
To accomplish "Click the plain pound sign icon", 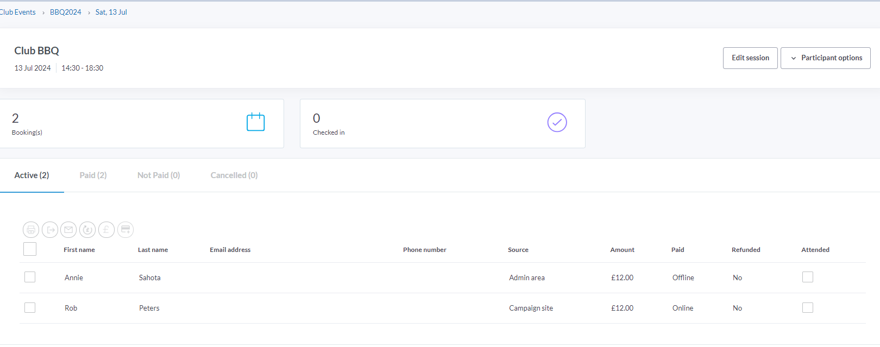I will 106,230.
